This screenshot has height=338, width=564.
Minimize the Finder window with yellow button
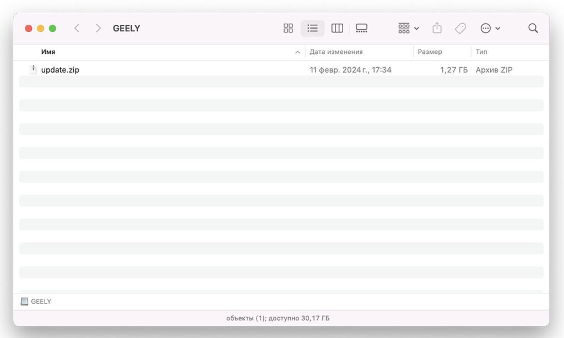pyautogui.click(x=41, y=29)
